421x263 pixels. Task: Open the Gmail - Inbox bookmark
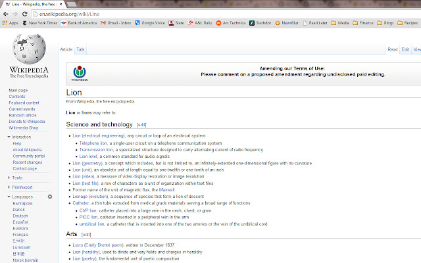click(x=116, y=23)
